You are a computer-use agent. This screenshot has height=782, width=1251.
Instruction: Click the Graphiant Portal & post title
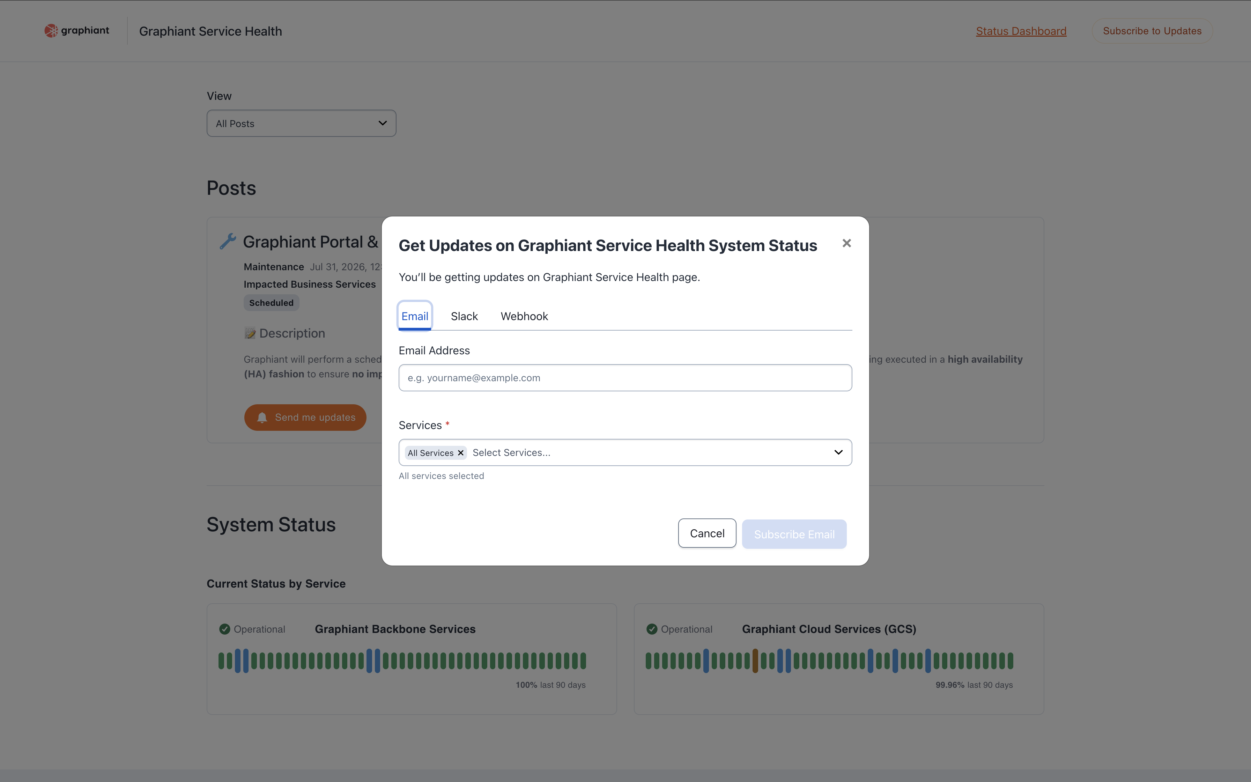click(x=311, y=242)
